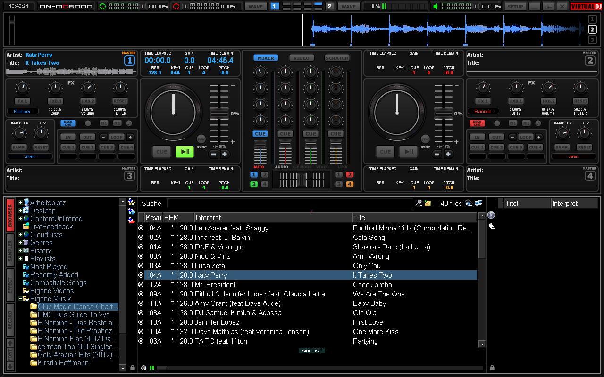The width and height of the screenshot is (604, 377).
Task: Toggle right crossfader assign red button 2
Action: 350,174
